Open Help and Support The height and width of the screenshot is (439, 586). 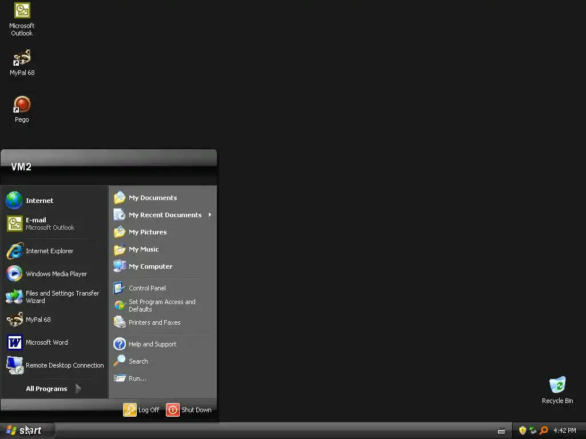click(163, 344)
